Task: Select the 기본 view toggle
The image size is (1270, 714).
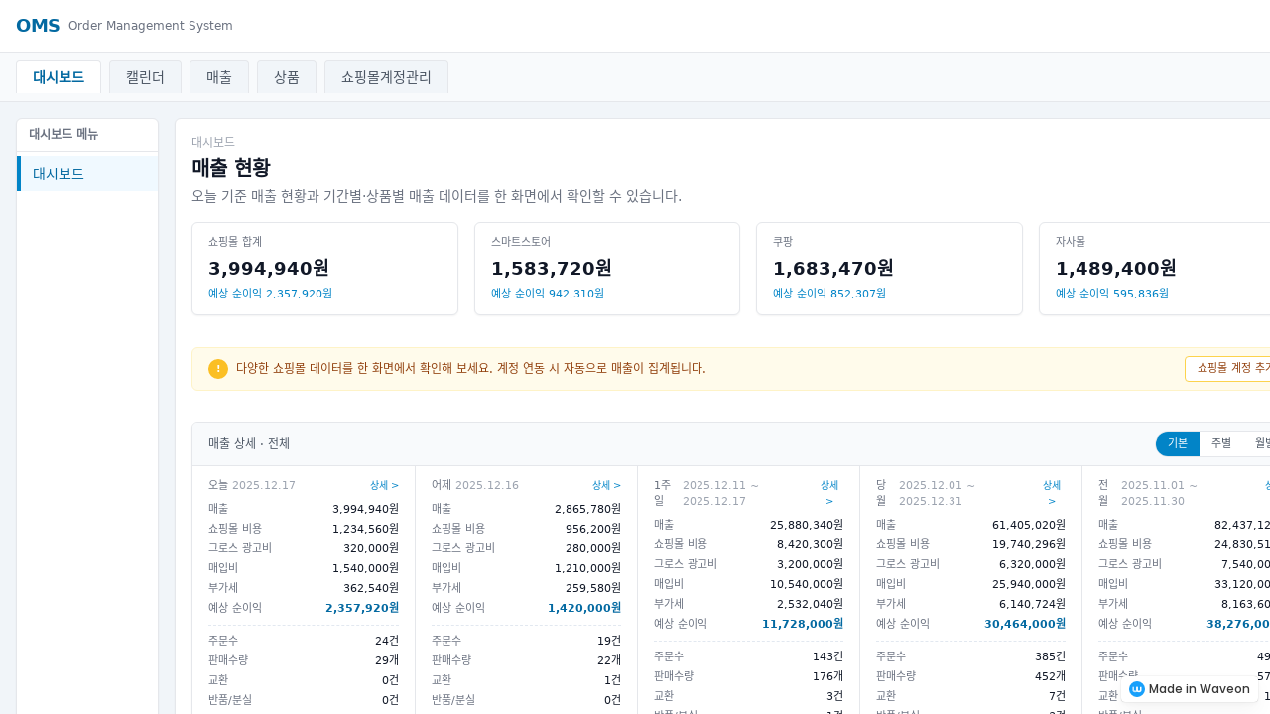Action: (x=1177, y=443)
